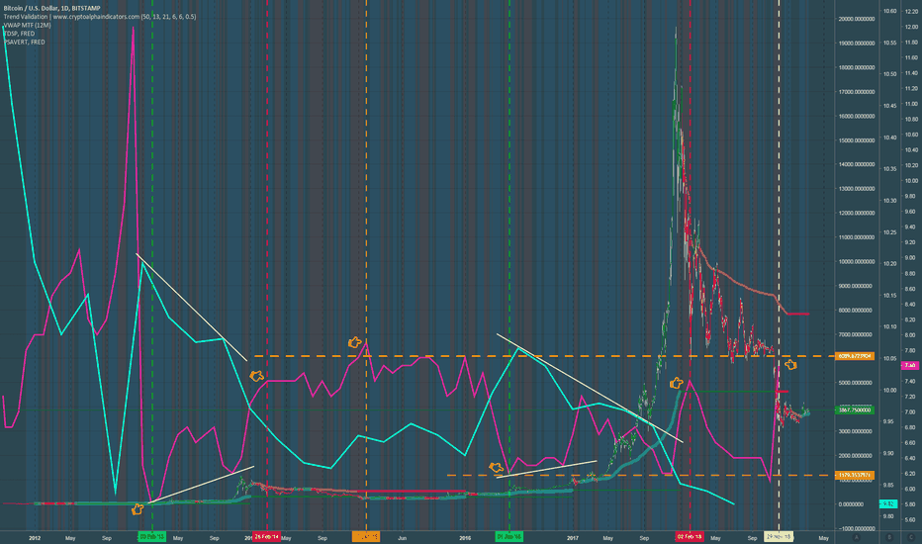Viewport: 922px width, 544px height.
Task: Click the green 03 Feb '13 date label
Action: click(x=151, y=537)
